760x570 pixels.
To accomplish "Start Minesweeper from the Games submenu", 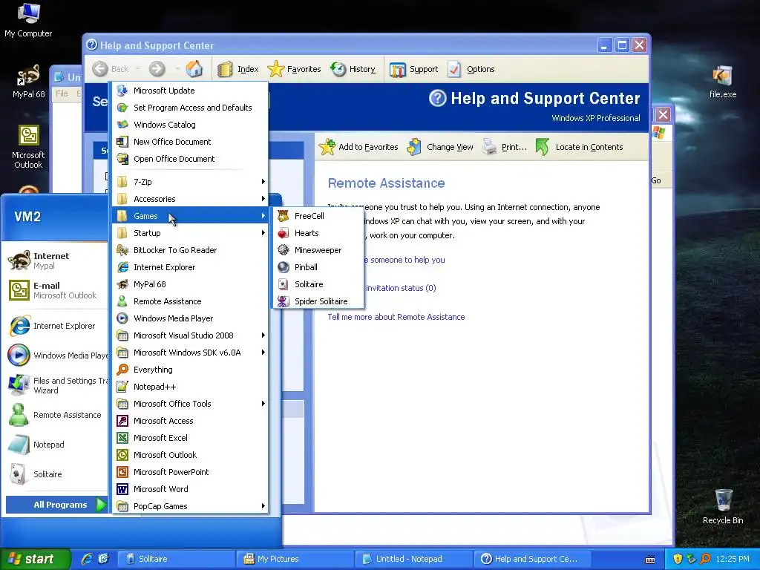I will [x=318, y=250].
